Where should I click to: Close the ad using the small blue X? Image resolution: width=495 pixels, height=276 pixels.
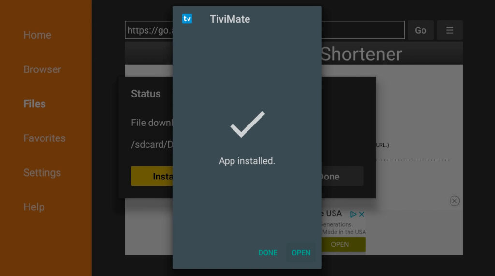click(x=362, y=214)
